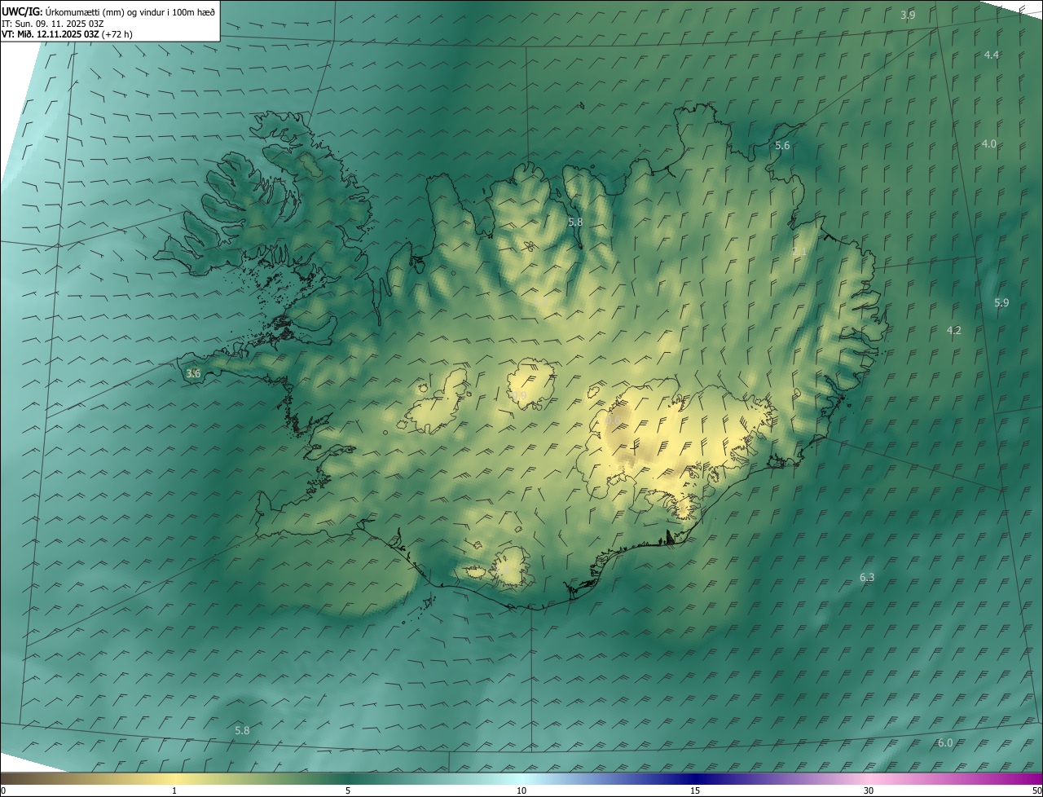This screenshot has height=797, width=1043.
Task: Click the "5" tick on the color scale
Action: point(348,790)
